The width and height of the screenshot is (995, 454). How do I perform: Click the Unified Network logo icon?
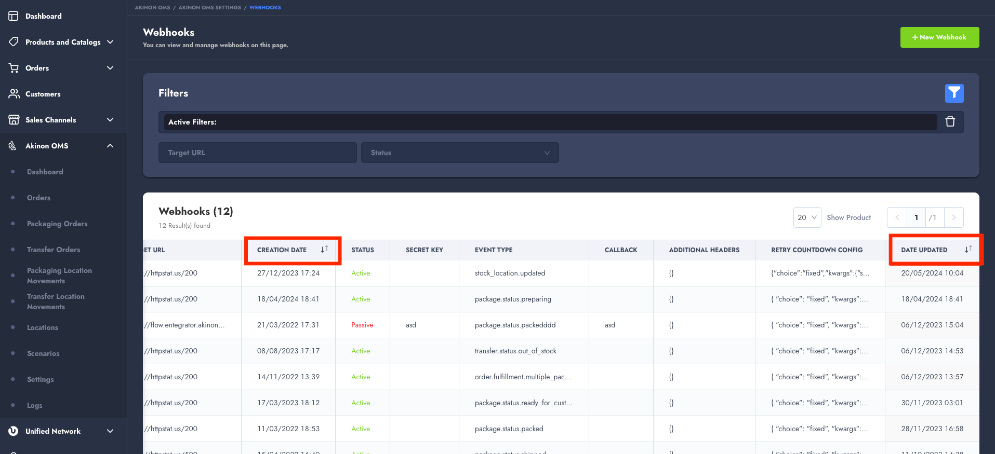(x=14, y=431)
